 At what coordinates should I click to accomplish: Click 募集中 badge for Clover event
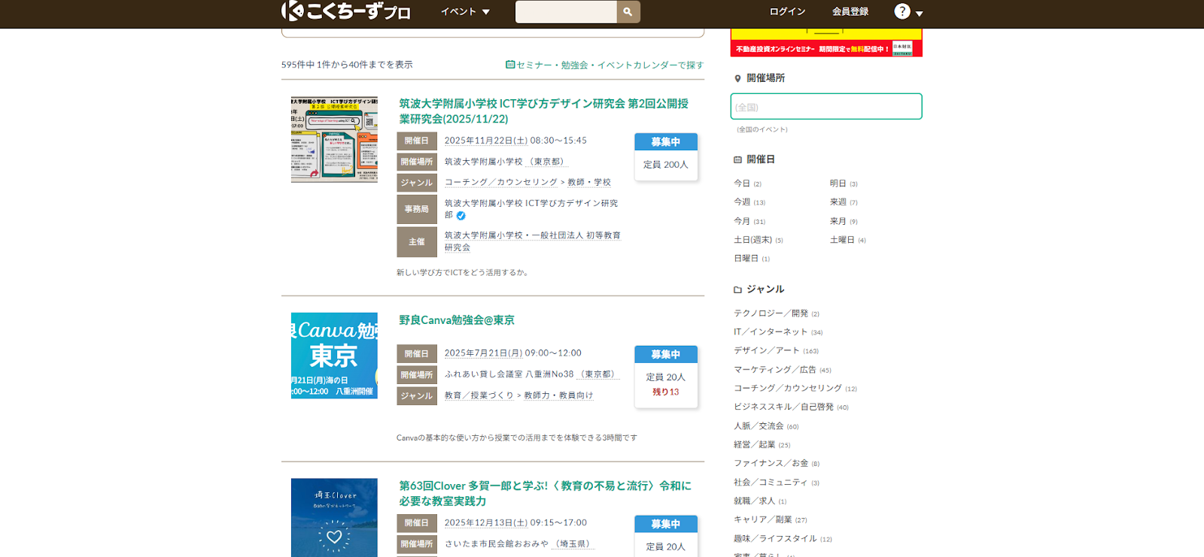(x=666, y=525)
